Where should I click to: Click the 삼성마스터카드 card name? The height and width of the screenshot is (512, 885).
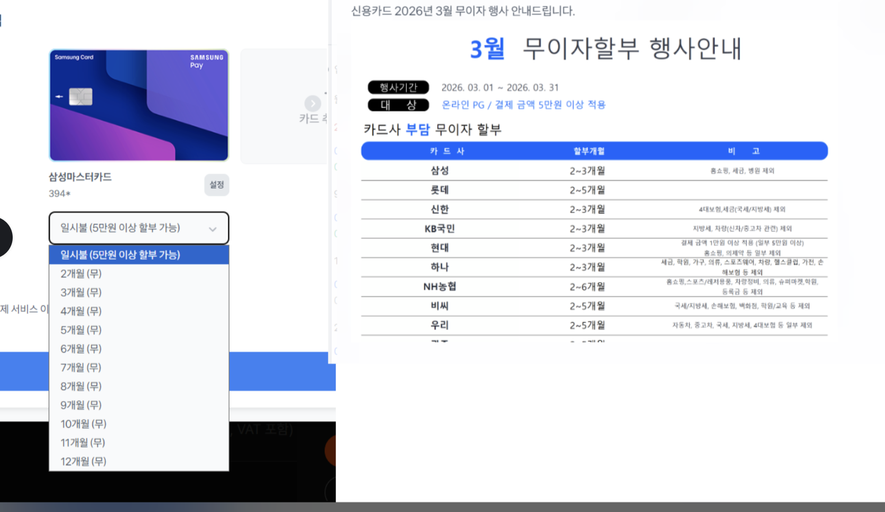pos(80,177)
